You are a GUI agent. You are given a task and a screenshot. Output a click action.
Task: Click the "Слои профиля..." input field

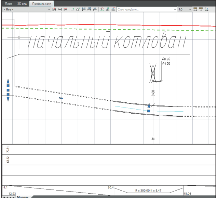point(144,10)
